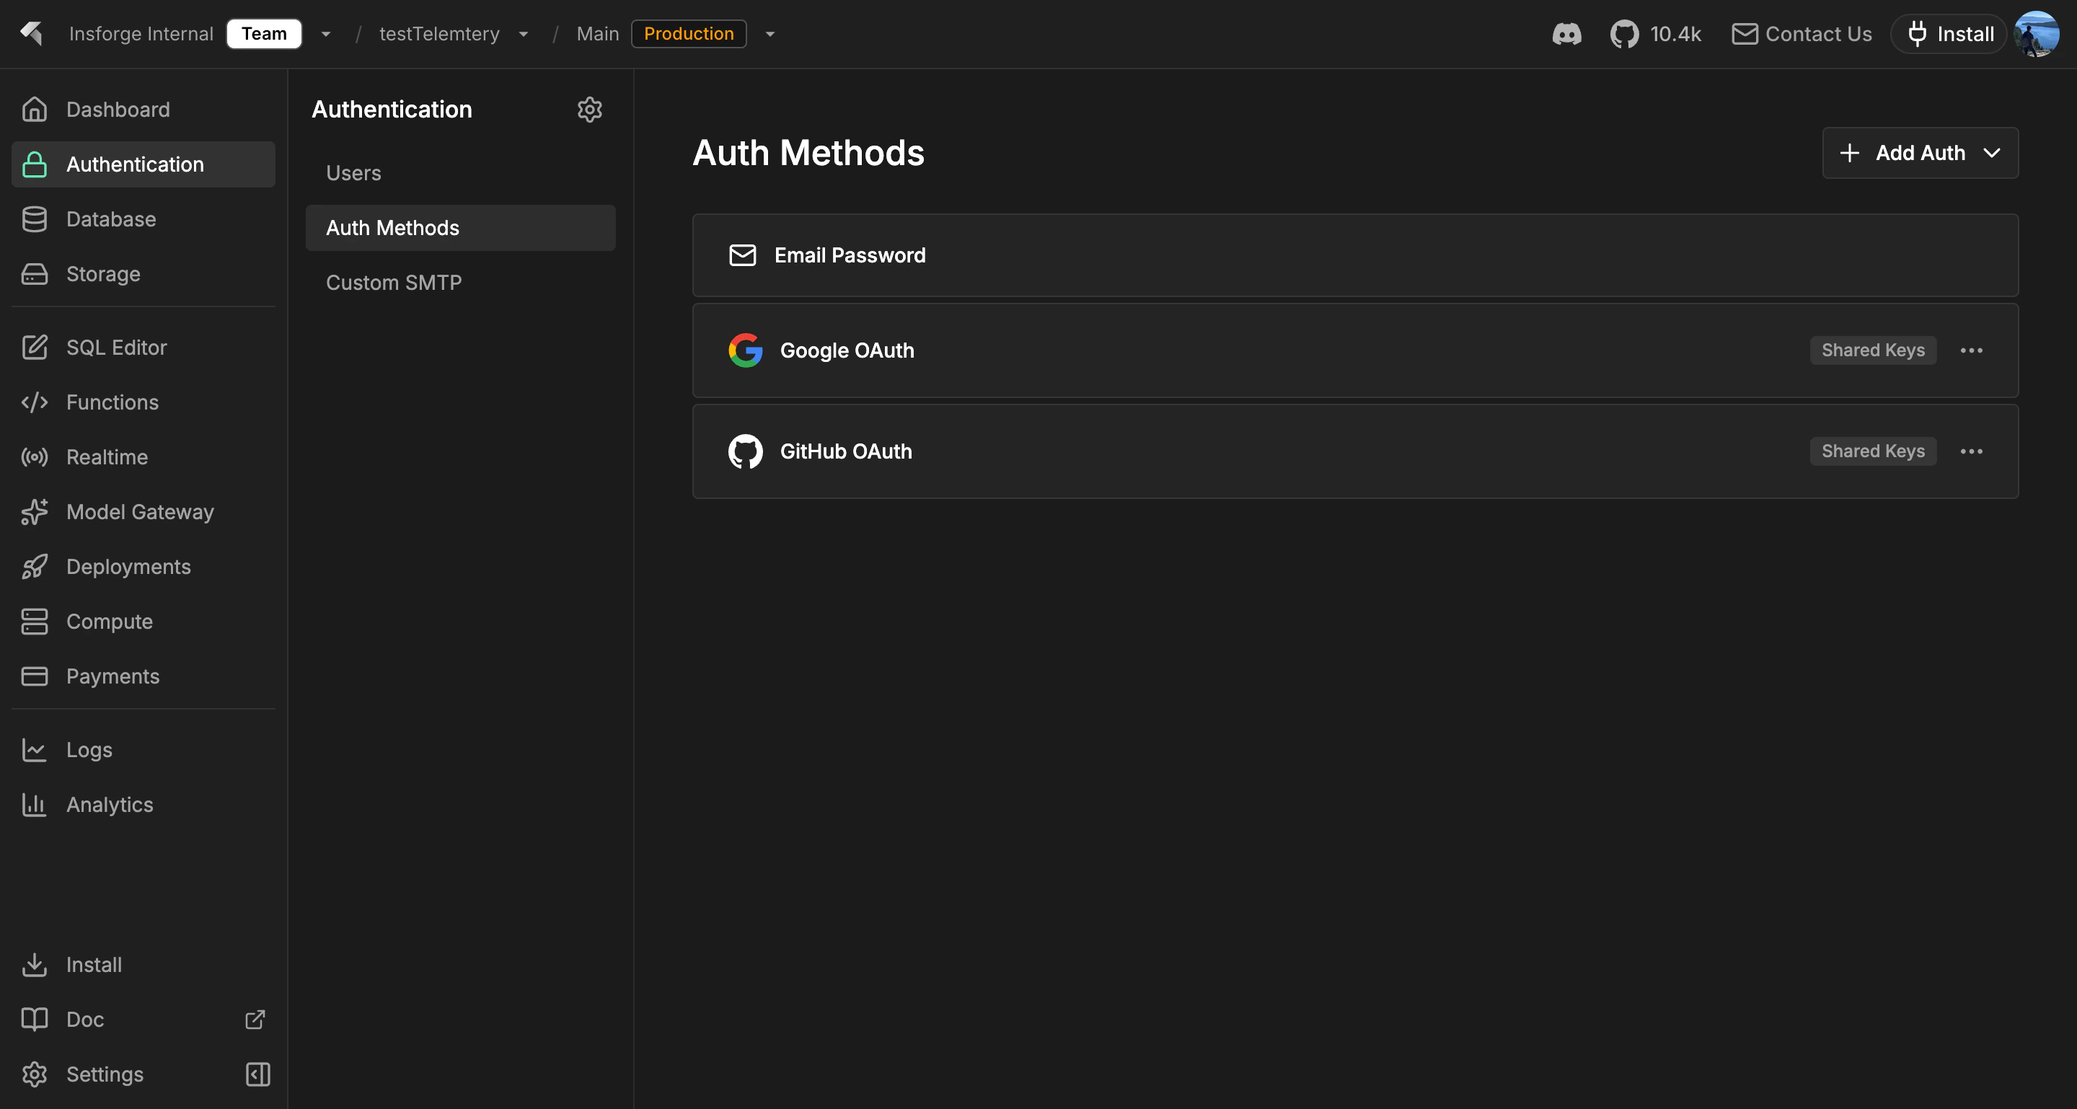Click the GitHub logo in OAuth row

[x=746, y=451]
